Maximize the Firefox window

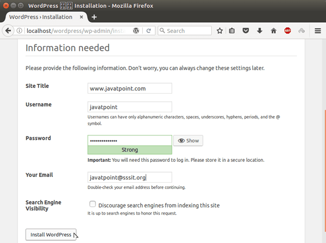point(21,6)
